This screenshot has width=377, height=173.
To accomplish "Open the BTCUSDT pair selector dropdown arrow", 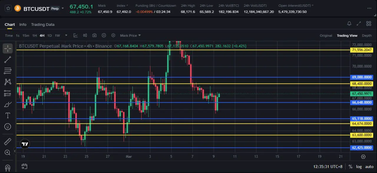I will [x=62, y=9].
